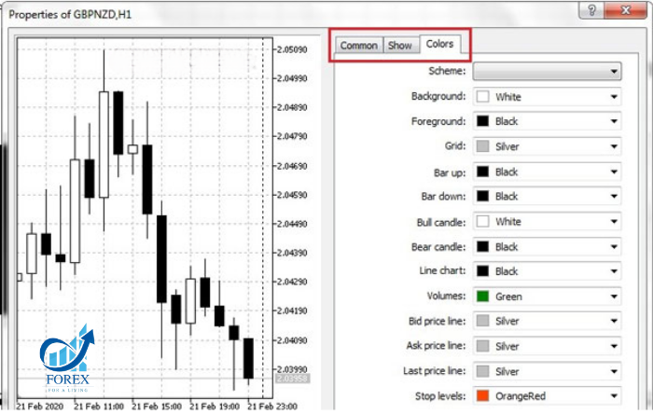This screenshot has width=653, height=414.
Task: Expand the Bar down color dropdown arrow
Action: 614,197
